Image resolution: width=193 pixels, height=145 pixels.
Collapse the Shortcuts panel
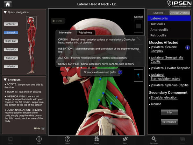(x=5, y=80)
